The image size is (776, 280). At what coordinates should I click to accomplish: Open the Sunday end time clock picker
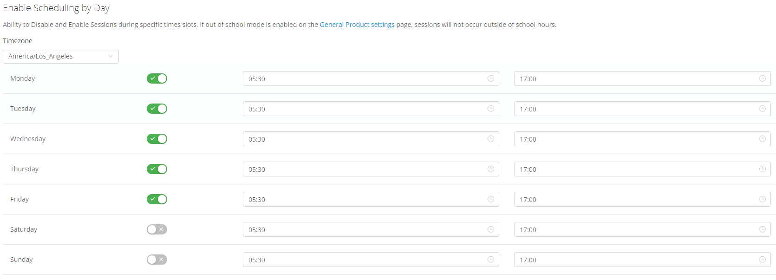762,260
